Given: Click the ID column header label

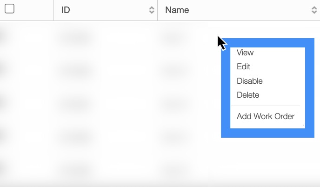Looking at the screenshot, I should pos(66,10).
